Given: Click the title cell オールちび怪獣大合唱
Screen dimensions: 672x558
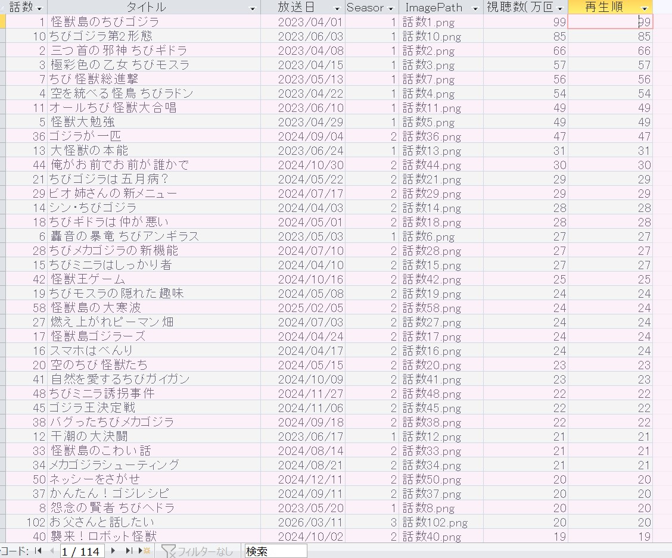Looking at the screenshot, I should click(154, 108).
